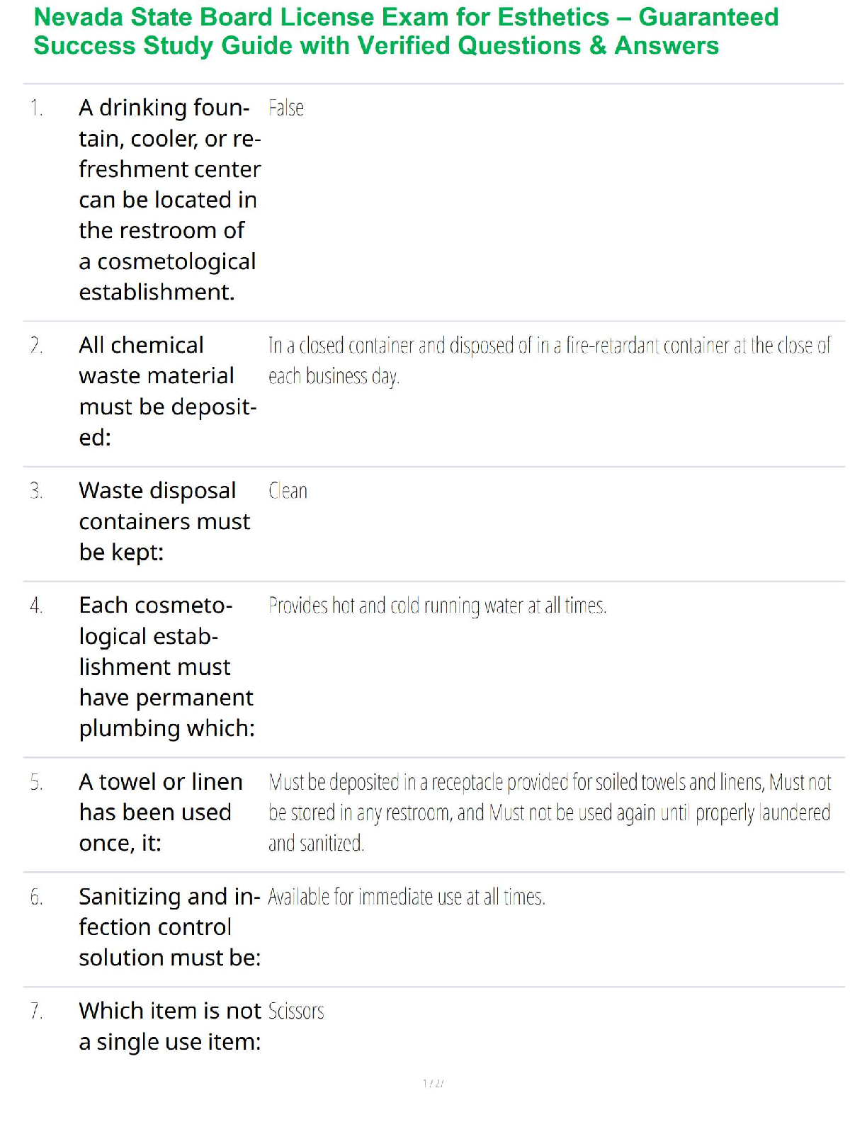Image resolution: width=867 pixels, height=1122 pixels.
Task: Click question number 1 label
Action: [x=37, y=108]
